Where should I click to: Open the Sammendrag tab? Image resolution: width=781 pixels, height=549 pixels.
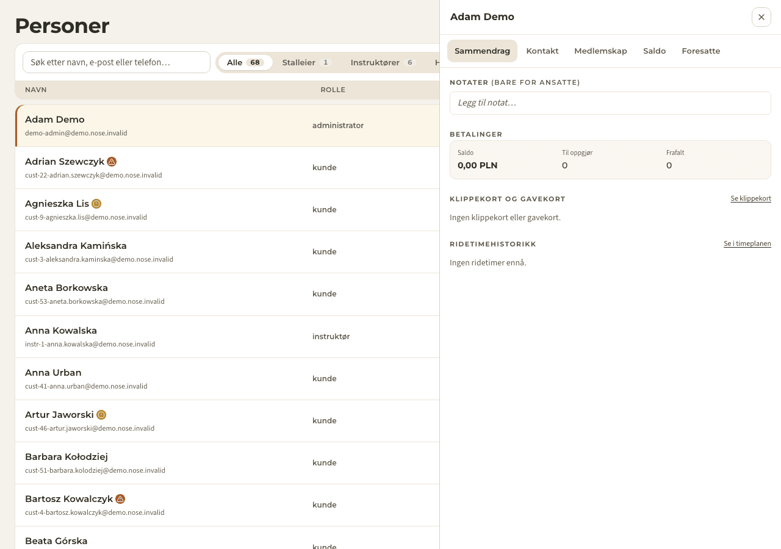point(482,51)
